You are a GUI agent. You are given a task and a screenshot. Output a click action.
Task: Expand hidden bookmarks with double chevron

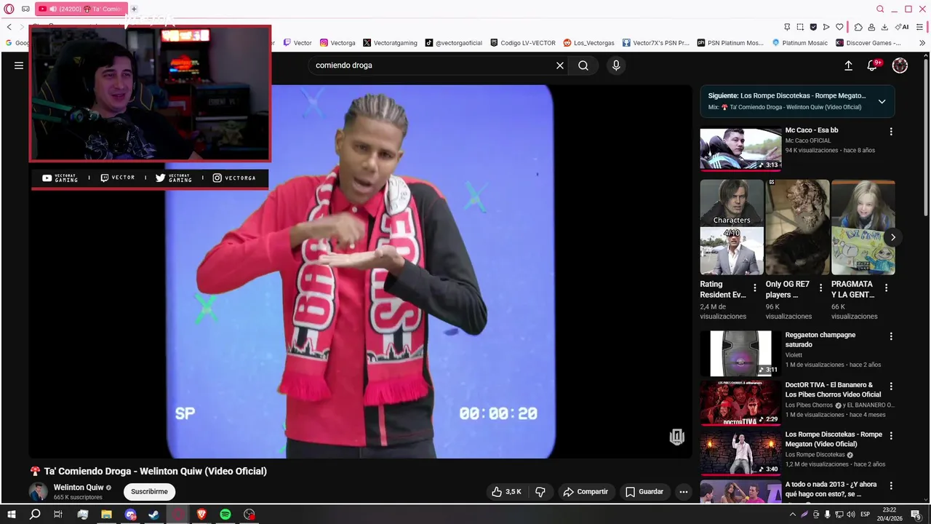coord(922,43)
